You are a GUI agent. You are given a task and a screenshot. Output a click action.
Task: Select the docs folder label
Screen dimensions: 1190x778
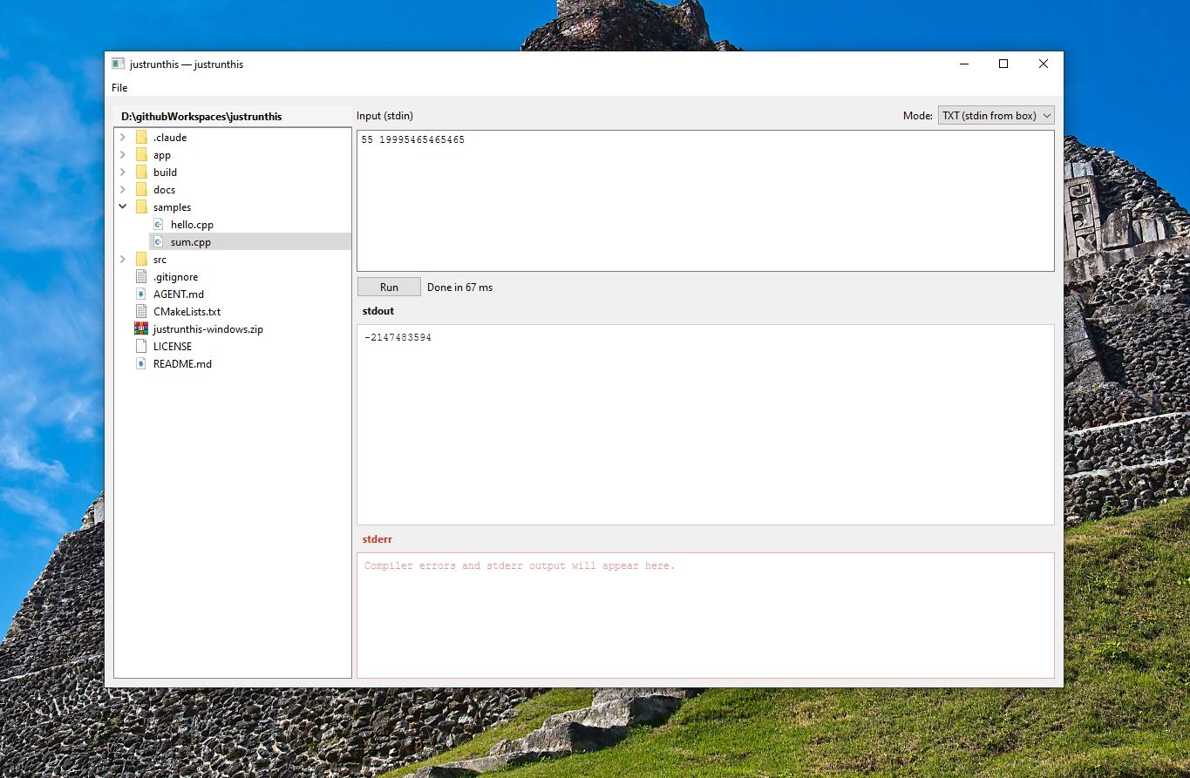point(164,190)
